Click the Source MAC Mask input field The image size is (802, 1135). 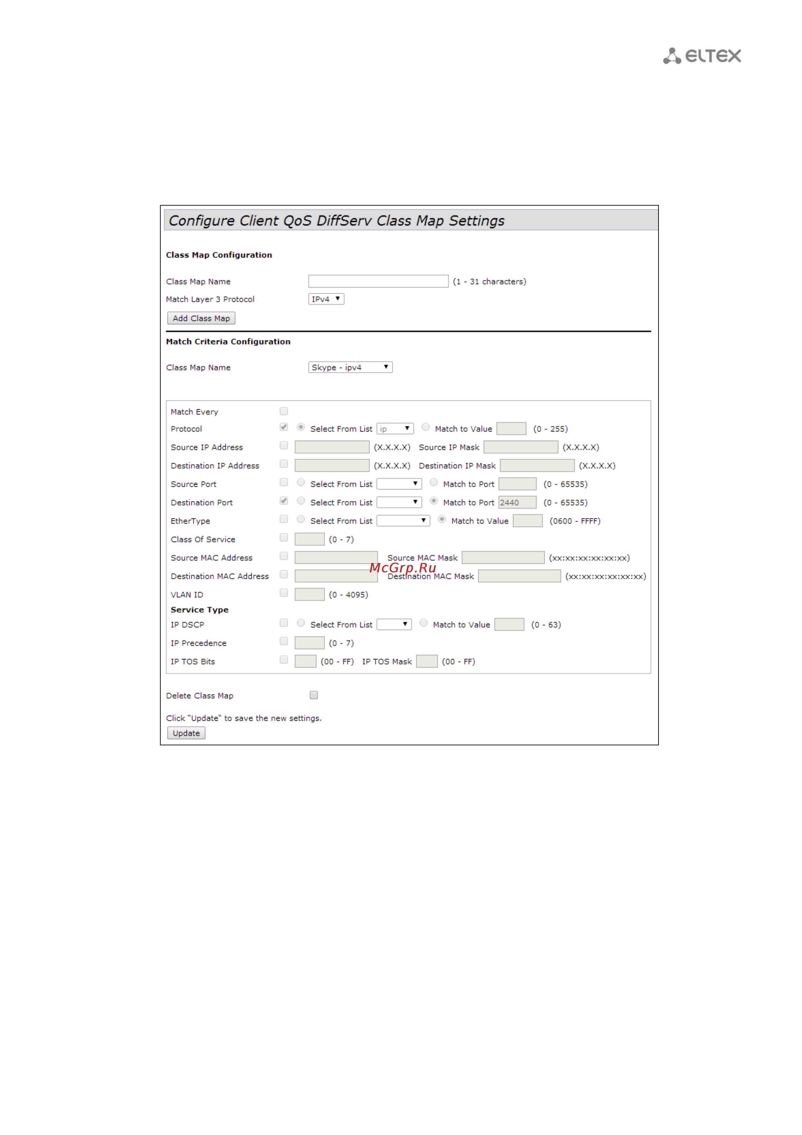(503, 558)
